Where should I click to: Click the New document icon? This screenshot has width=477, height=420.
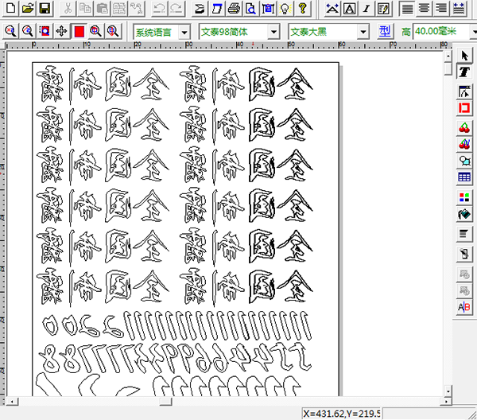pyautogui.click(x=11, y=9)
